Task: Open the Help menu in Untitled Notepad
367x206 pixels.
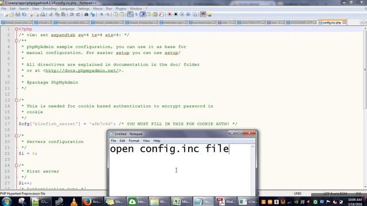Action: click(x=157, y=141)
